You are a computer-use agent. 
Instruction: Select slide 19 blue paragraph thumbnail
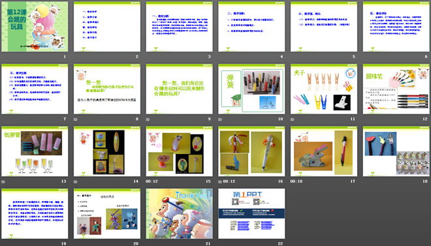coord(35,213)
